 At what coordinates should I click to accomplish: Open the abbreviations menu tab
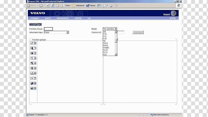pos(63,18)
